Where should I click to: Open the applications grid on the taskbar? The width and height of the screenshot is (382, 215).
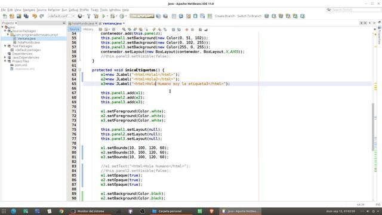tap(4, 211)
